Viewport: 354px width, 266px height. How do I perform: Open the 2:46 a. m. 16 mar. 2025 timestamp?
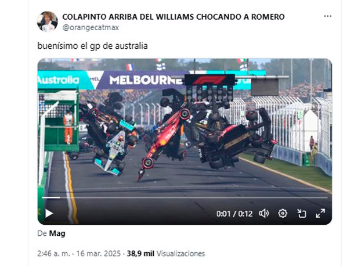79,254
